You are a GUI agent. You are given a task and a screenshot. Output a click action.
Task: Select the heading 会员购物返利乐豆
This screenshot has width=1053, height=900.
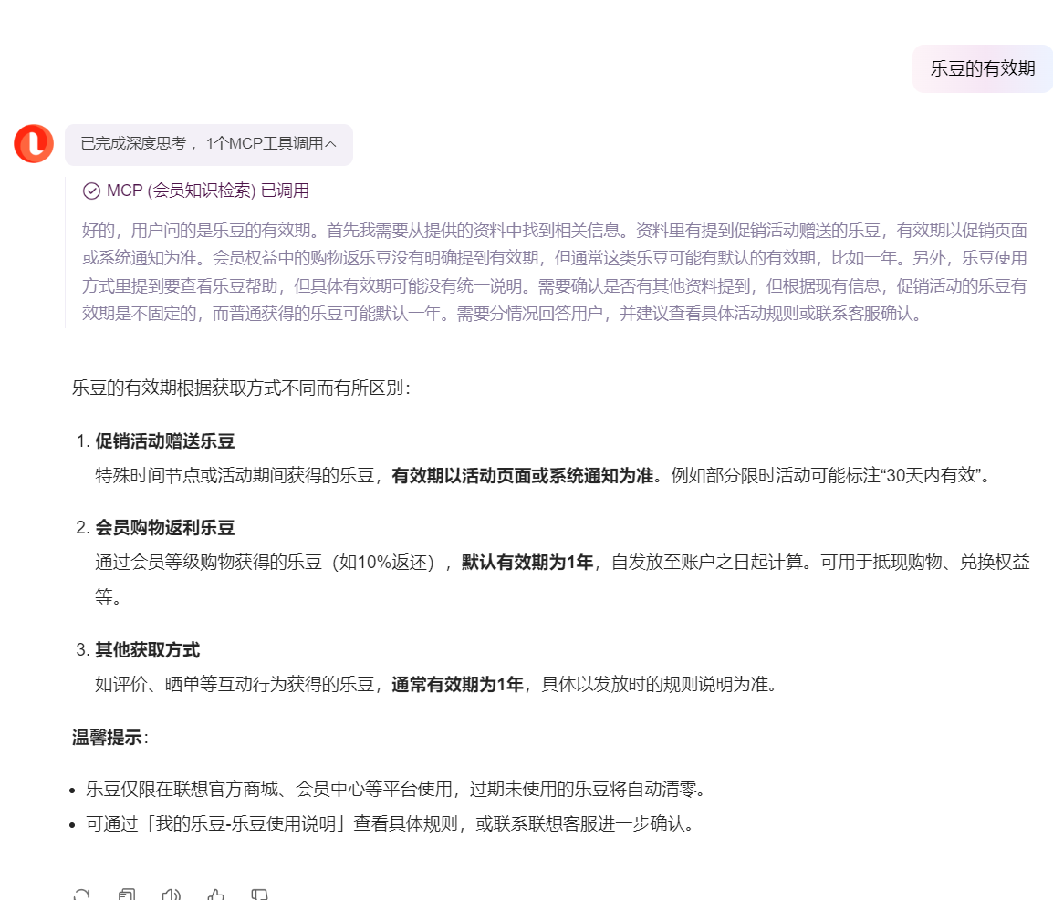click(165, 528)
